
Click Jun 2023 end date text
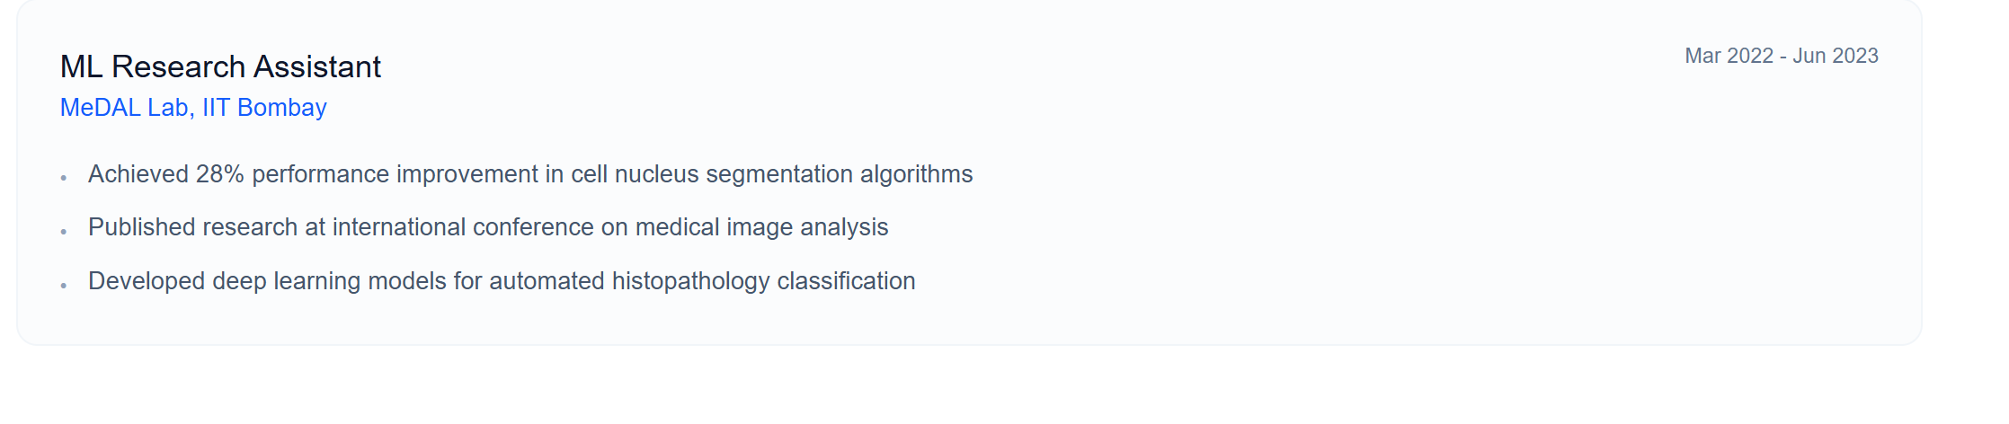(x=1836, y=56)
